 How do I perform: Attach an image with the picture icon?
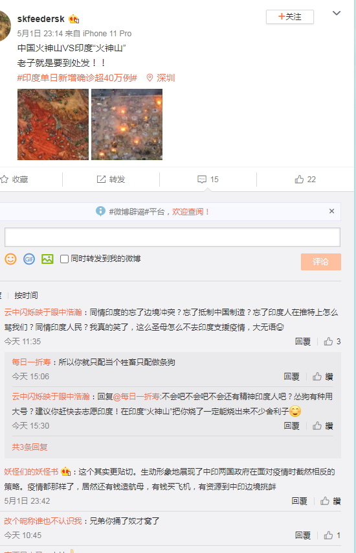click(47, 259)
